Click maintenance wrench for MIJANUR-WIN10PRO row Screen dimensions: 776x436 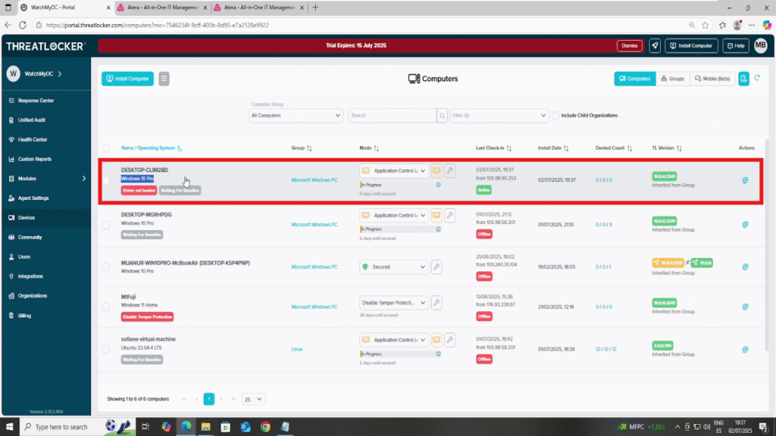[436, 267]
